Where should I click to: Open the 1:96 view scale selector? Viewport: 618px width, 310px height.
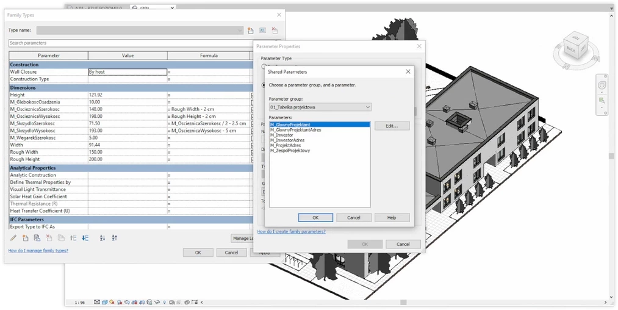pos(80,303)
